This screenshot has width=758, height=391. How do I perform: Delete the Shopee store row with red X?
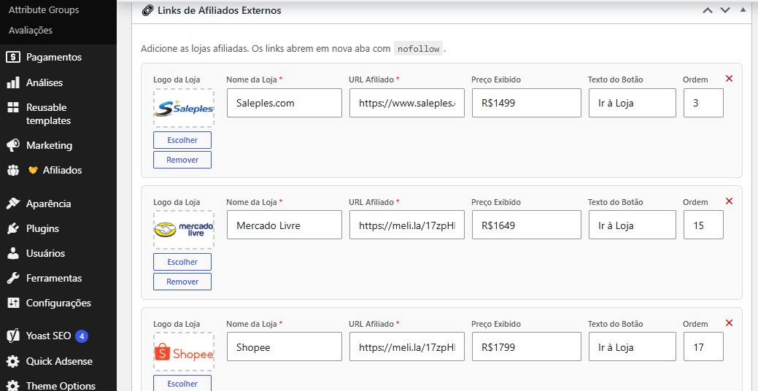729,323
